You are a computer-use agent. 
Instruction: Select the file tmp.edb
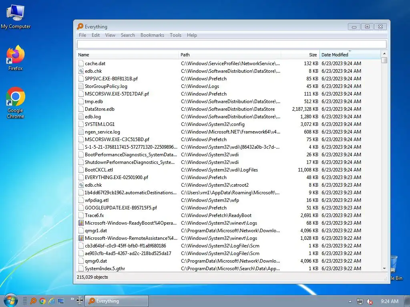click(94, 102)
